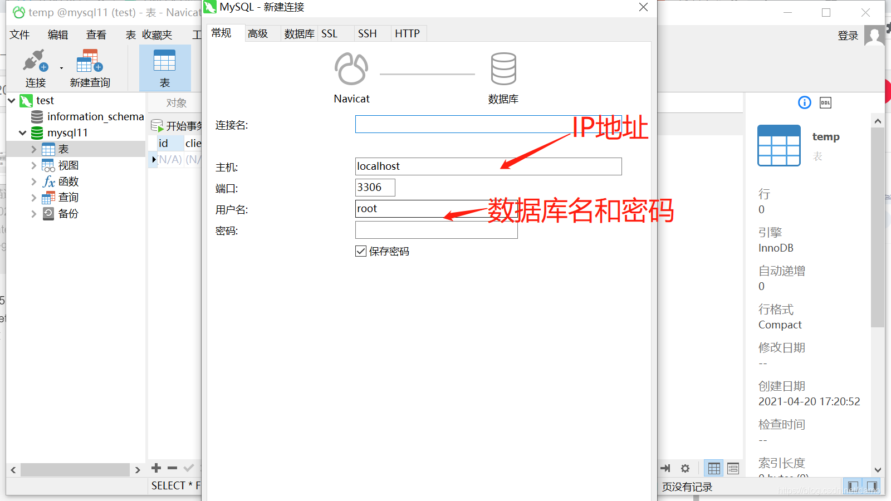
Task: Switch to grid view
Action: tap(714, 469)
